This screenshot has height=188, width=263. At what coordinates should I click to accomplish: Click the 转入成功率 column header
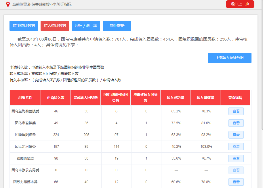click(176, 98)
